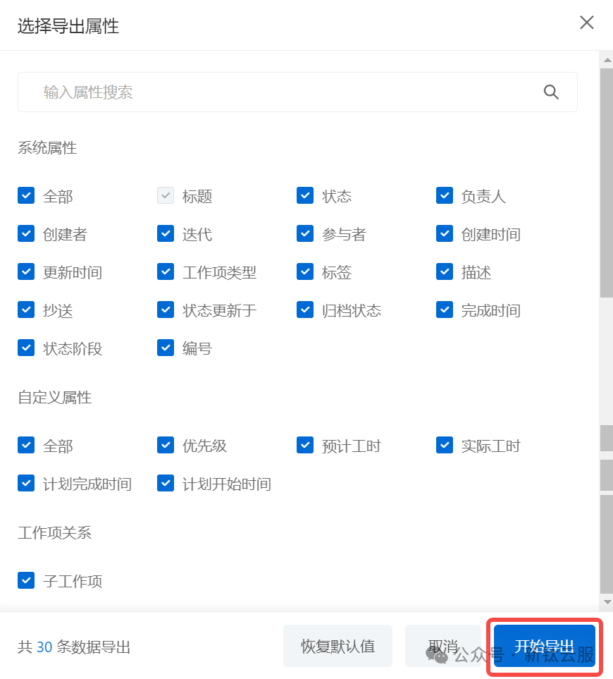Click the 恢复默认值 button

point(338,646)
